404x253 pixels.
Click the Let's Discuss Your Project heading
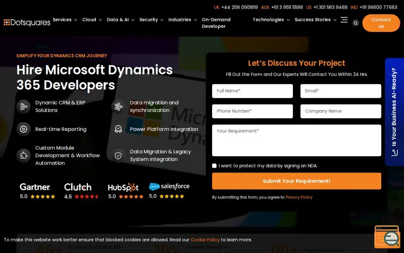point(296,63)
